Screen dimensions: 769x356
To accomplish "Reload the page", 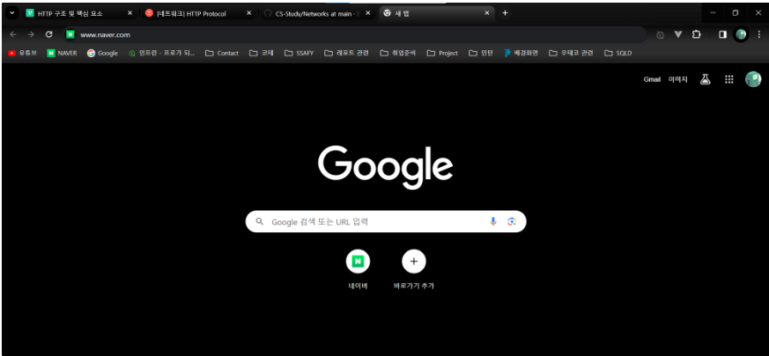I will click(48, 35).
